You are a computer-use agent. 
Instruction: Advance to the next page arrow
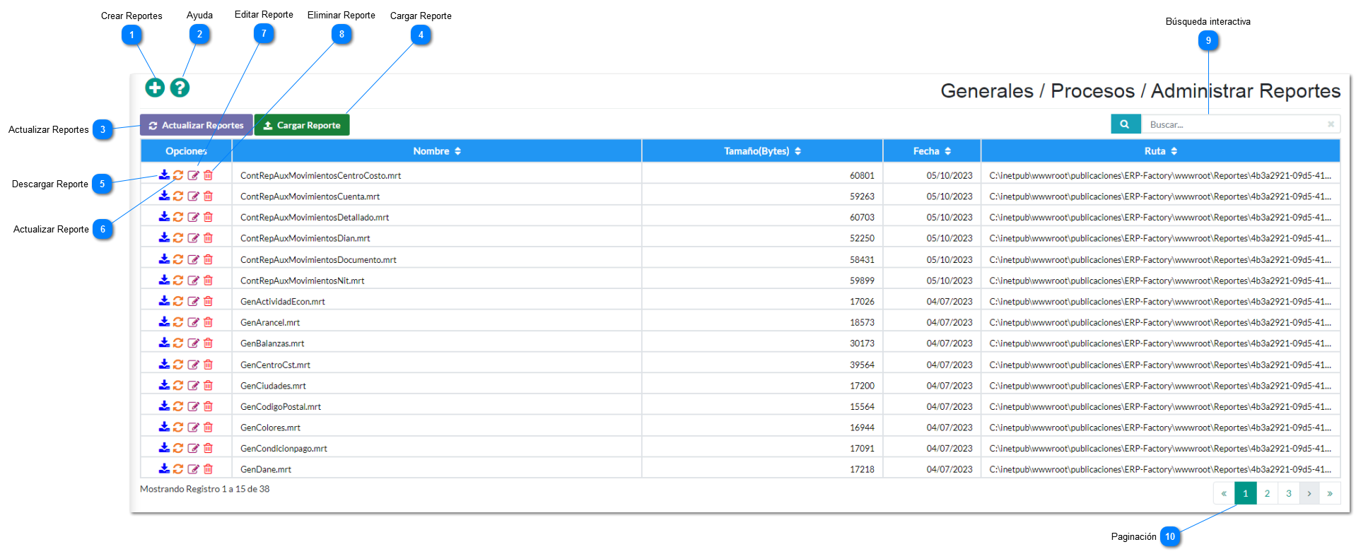1309,493
